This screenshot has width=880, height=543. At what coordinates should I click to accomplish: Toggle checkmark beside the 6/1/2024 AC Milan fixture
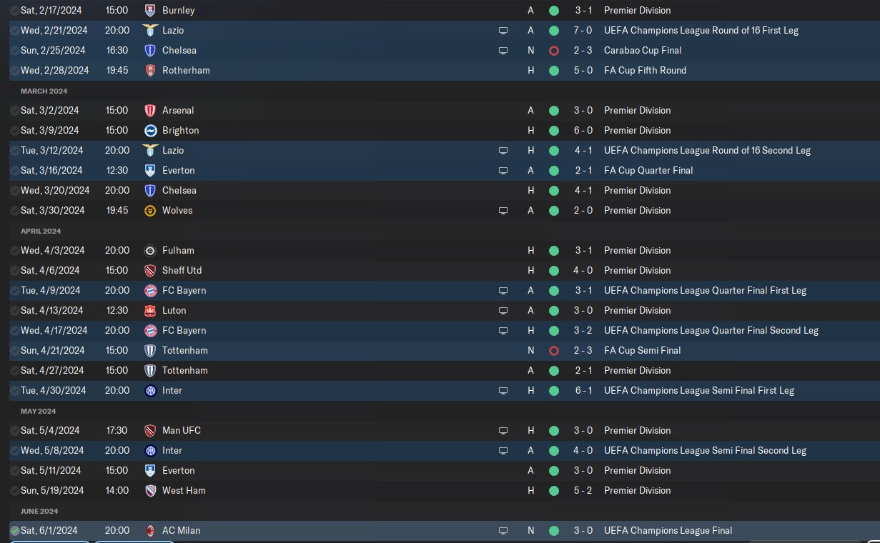click(14, 531)
